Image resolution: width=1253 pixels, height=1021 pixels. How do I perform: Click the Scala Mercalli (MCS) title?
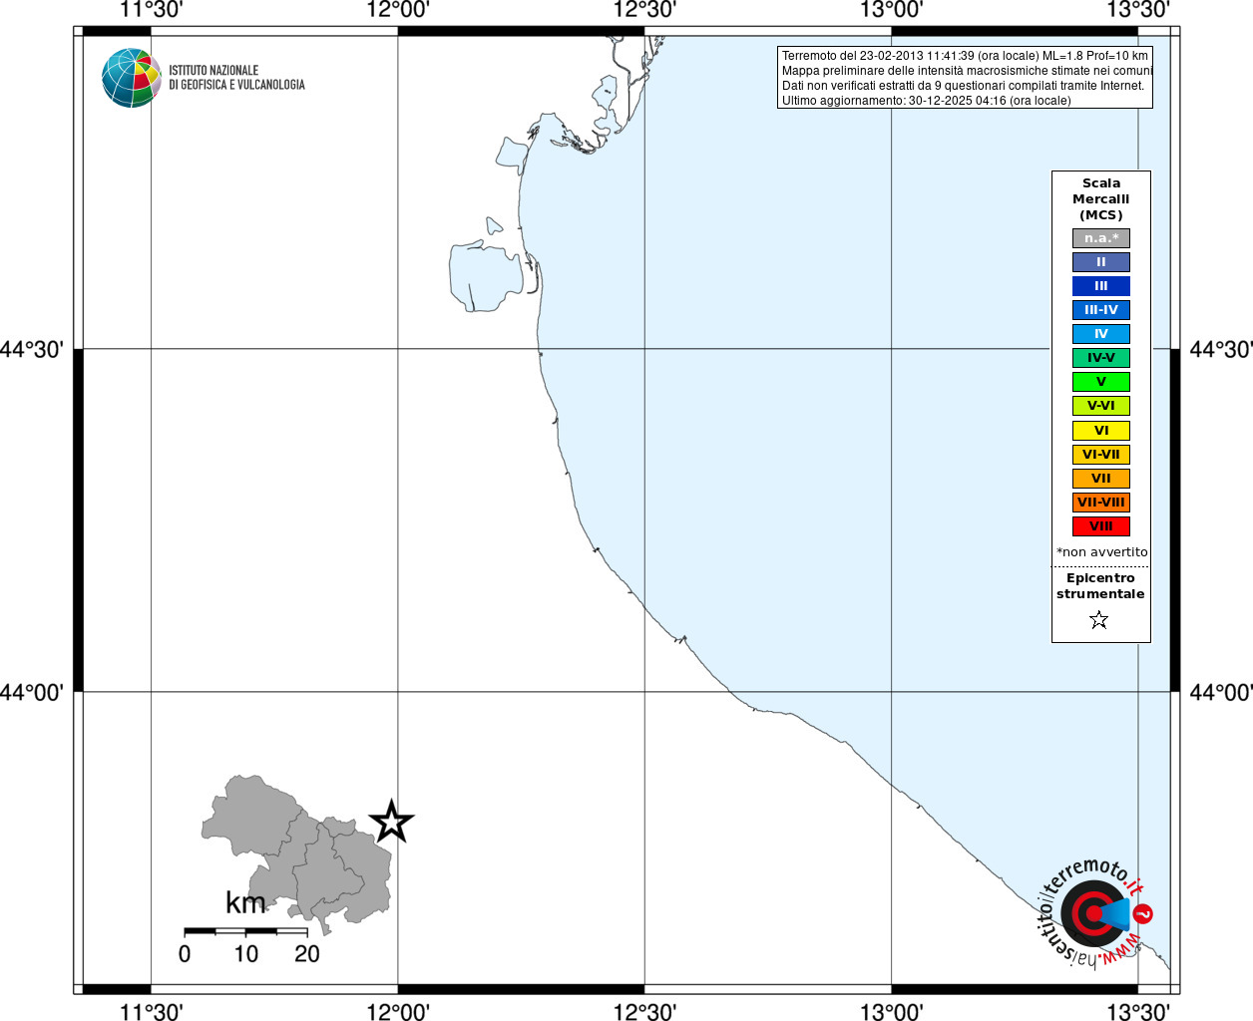point(1101,199)
